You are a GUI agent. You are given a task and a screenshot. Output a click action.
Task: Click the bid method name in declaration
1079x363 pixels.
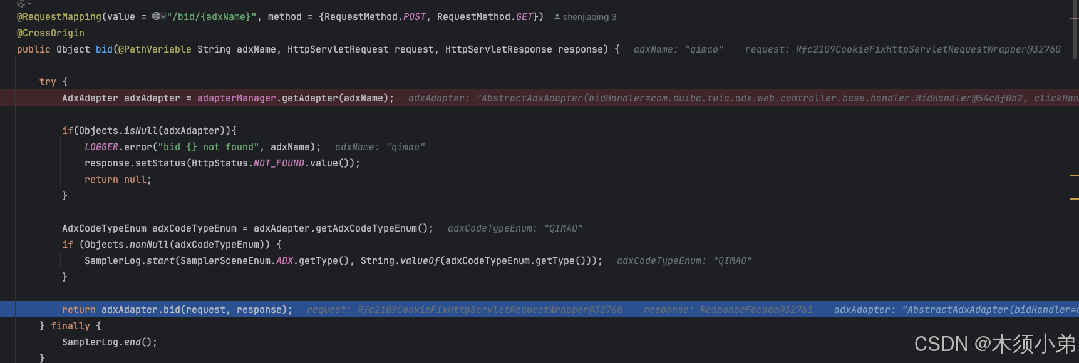104,49
